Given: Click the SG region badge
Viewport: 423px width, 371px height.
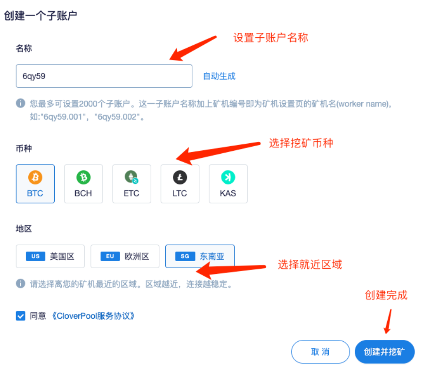Looking at the screenshot, I should (x=185, y=256).
